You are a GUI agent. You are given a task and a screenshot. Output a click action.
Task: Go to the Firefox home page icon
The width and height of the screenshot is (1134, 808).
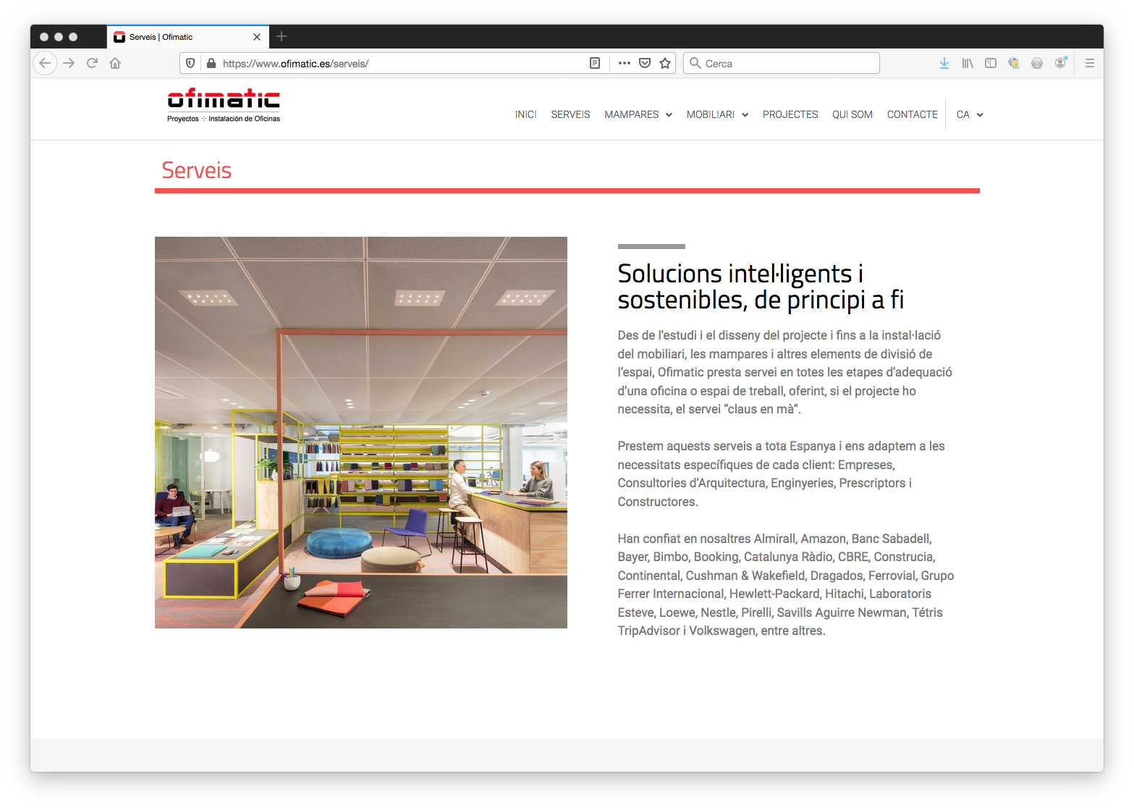pos(115,63)
